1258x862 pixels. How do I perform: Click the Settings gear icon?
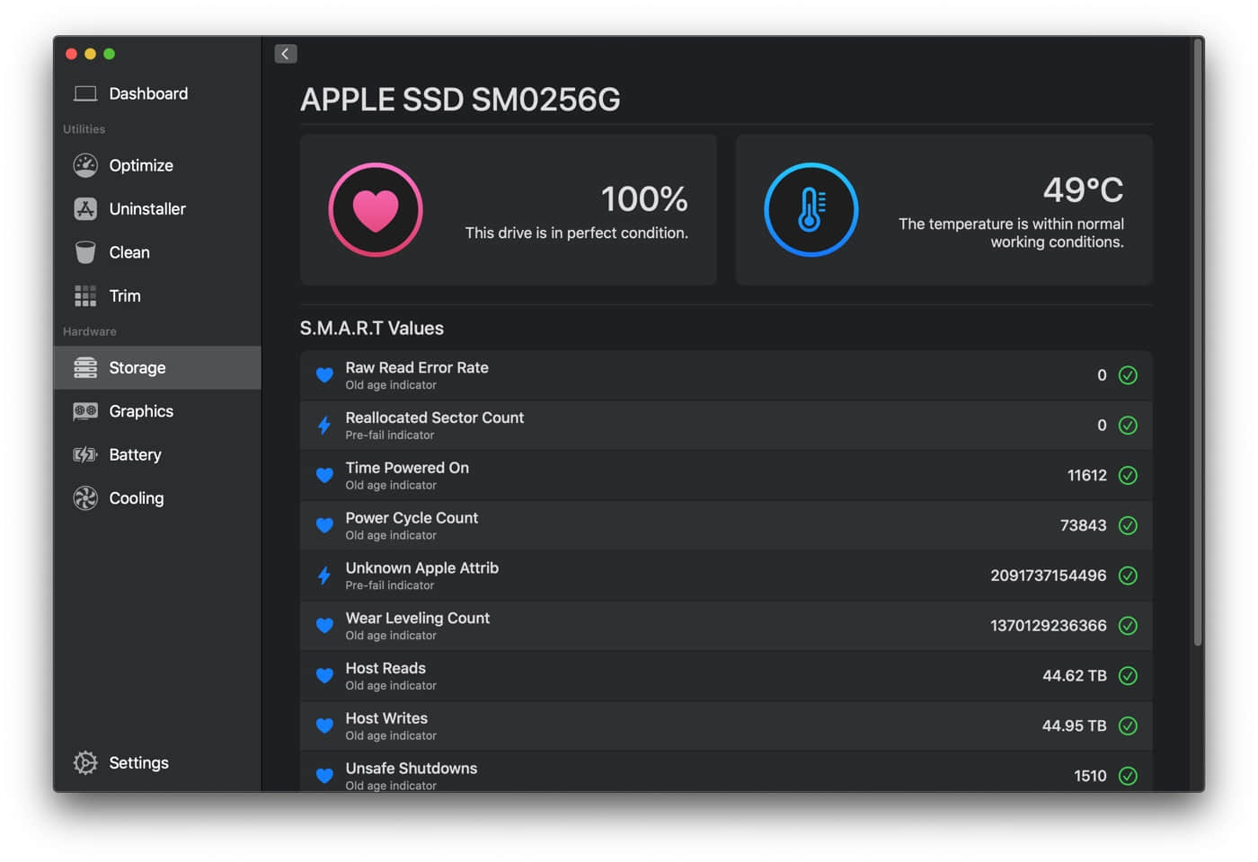tap(85, 762)
